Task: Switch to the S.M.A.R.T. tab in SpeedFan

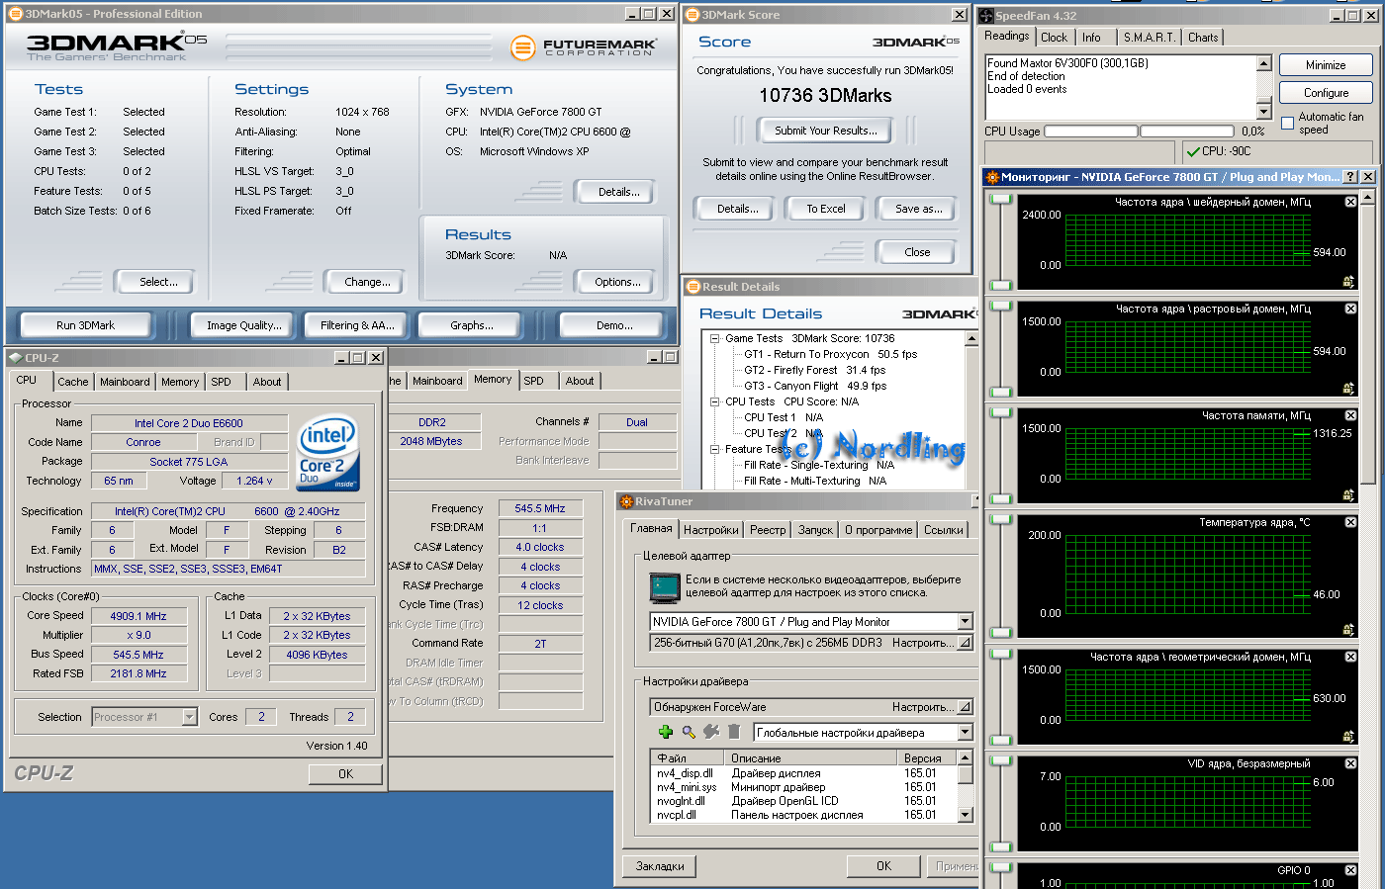Action: pyautogui.click(x=1149, y=38)
